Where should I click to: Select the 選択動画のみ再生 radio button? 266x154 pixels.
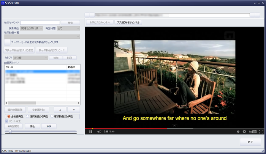52,116
